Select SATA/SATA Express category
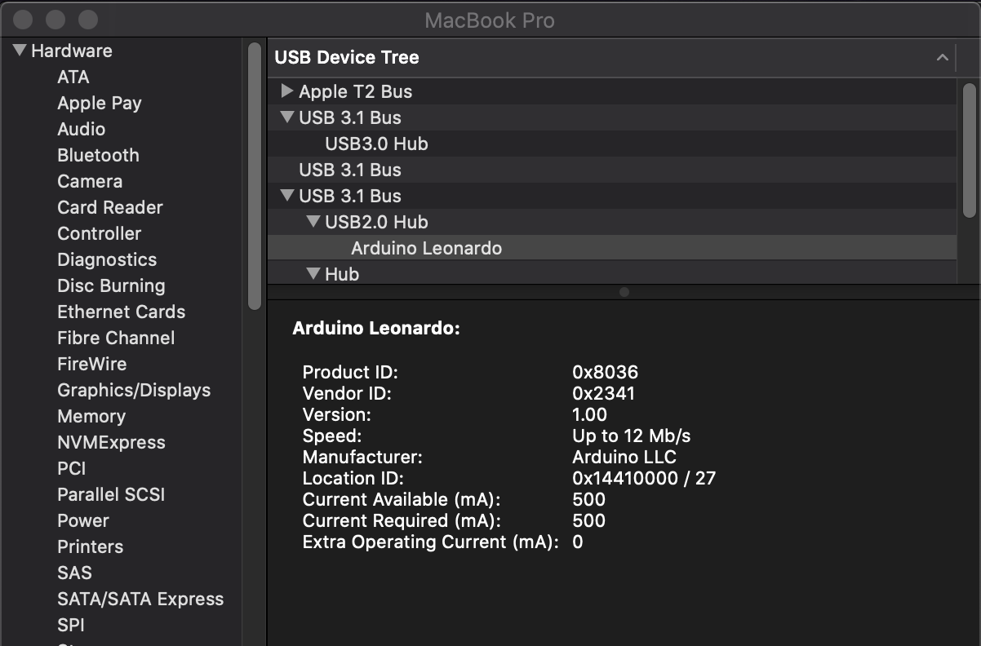The width and height of the screenshot is (981, 646). pos(140,599)
